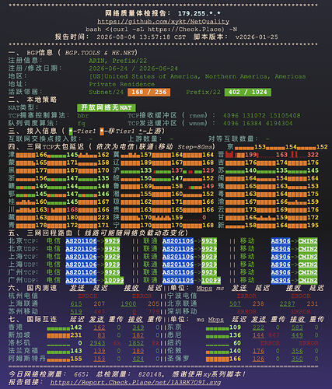
Task: Click 10099 in the 广州UDP 联通 route
Action: pyautogui.click(x=211, y=280)
